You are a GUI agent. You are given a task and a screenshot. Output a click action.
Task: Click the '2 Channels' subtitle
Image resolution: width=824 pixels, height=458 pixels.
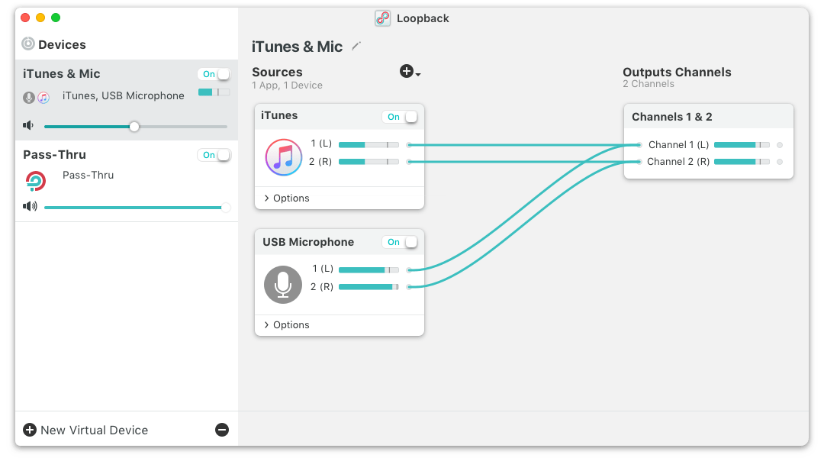tap(649, 84)
